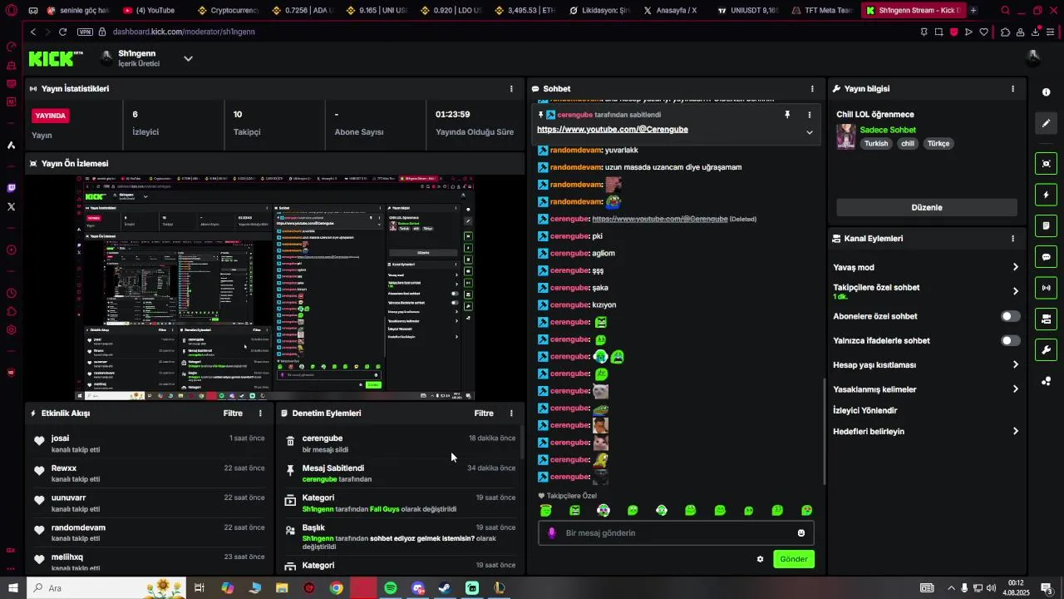The width and height of the screenshot is (1064, 599).
Task: Open Etkinlik Akışı panel options menu
Action: click(x=260, y=413)
